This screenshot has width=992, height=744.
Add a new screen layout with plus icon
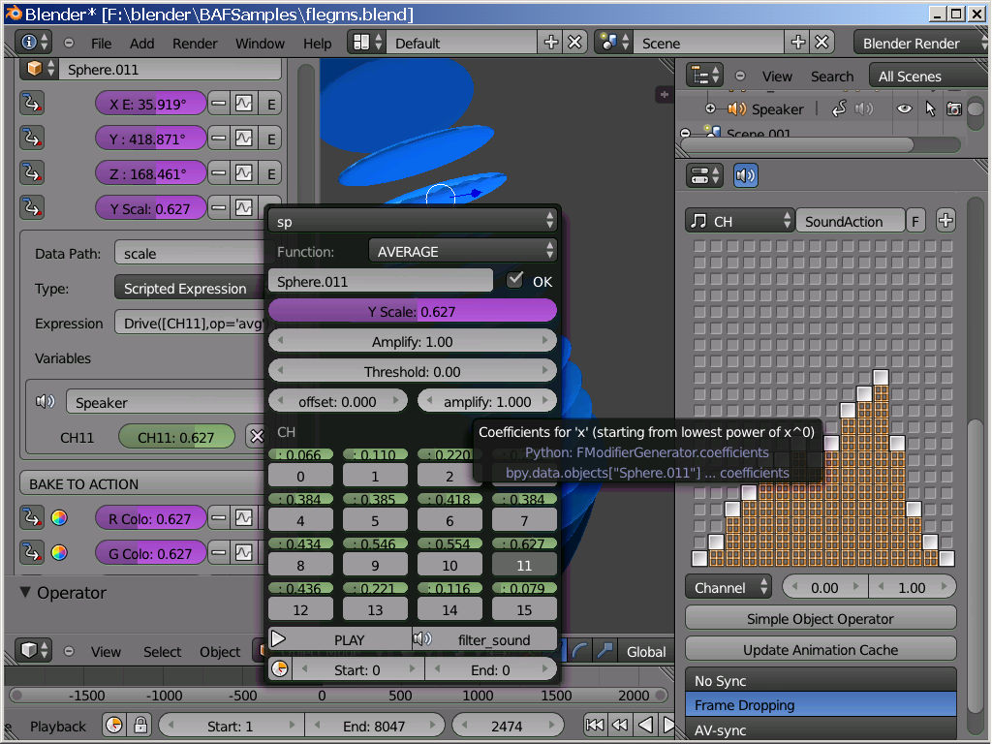point(551,43)
